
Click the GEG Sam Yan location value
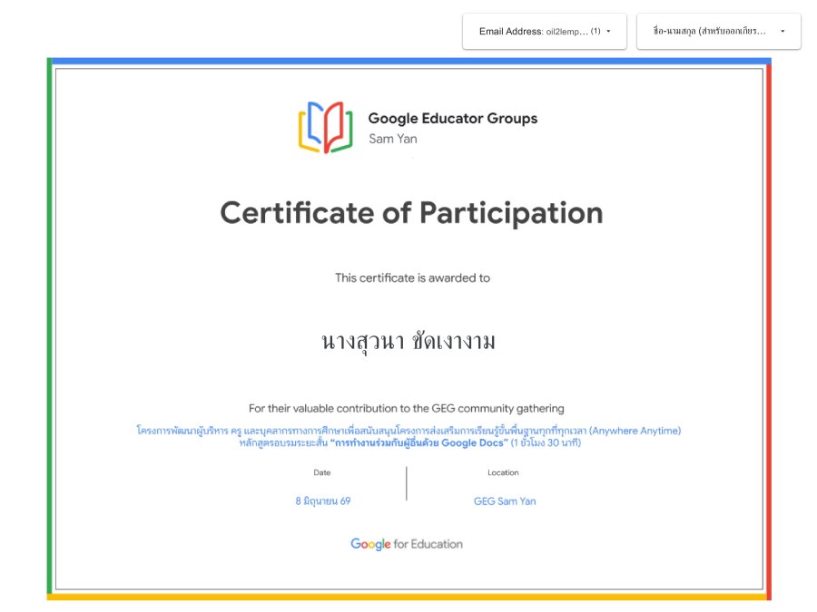(505, 501)
